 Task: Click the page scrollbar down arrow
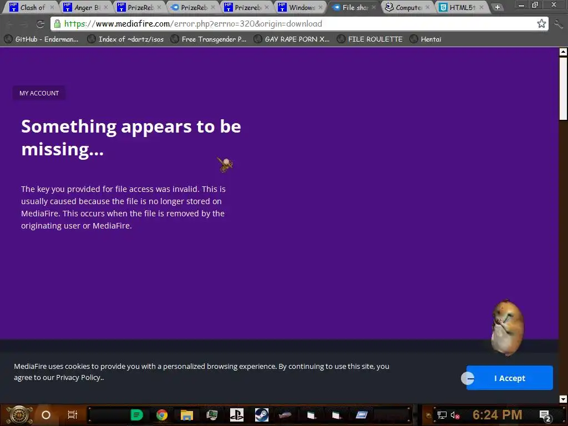pos(564,399)
